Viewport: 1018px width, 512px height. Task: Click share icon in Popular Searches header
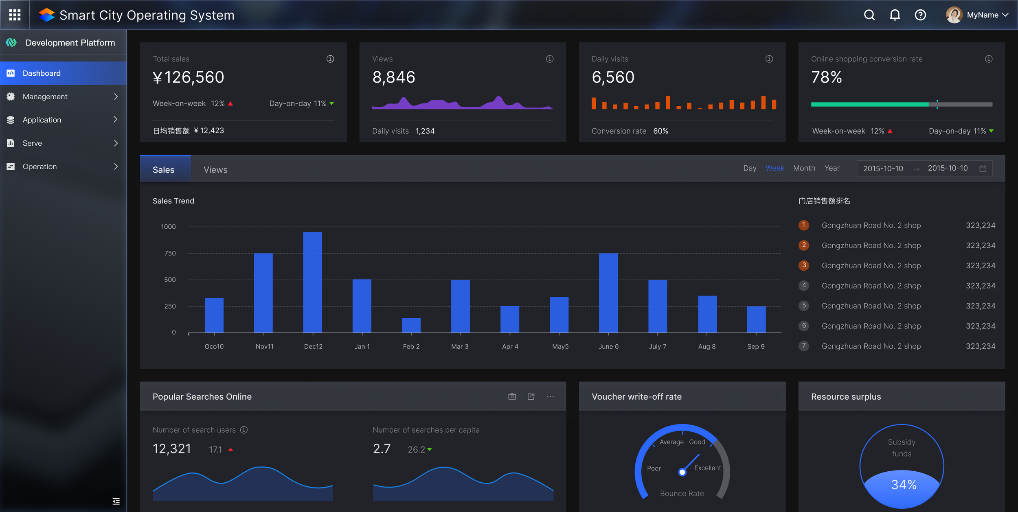[x=531, y=396]
